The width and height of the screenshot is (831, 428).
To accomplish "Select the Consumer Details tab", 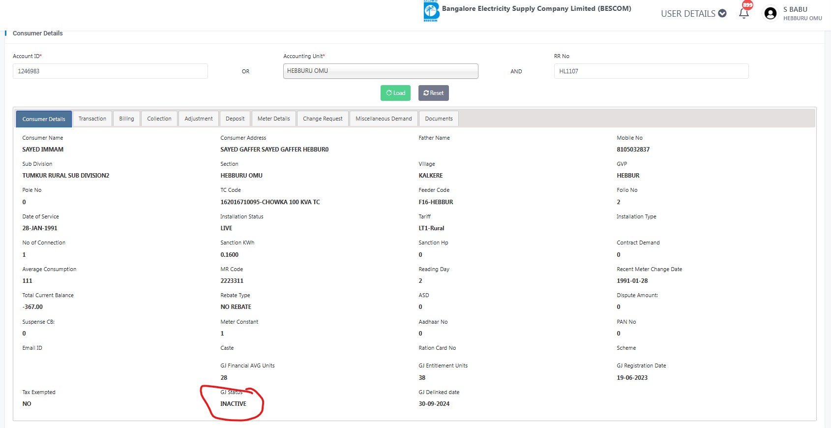I will [44, 119].
